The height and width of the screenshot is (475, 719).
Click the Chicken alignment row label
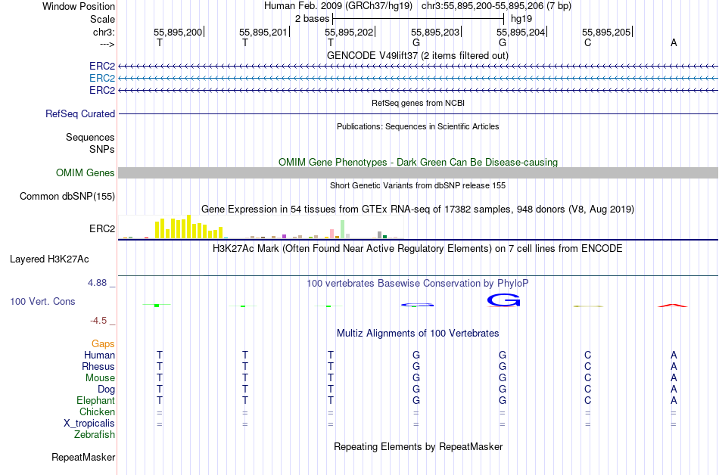click(x=97, y=411)
